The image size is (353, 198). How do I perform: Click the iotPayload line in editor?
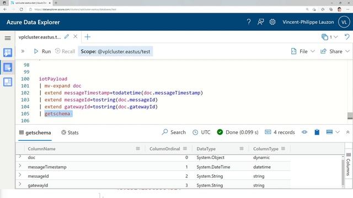(53, 79)
